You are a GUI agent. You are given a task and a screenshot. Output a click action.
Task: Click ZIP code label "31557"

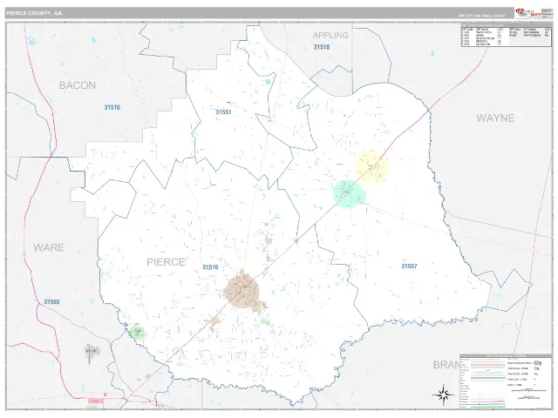pos(409,266)
